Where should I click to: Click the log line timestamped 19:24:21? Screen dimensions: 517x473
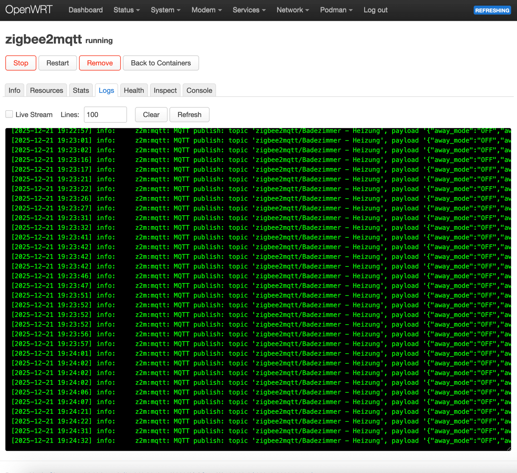pos(261,412)
